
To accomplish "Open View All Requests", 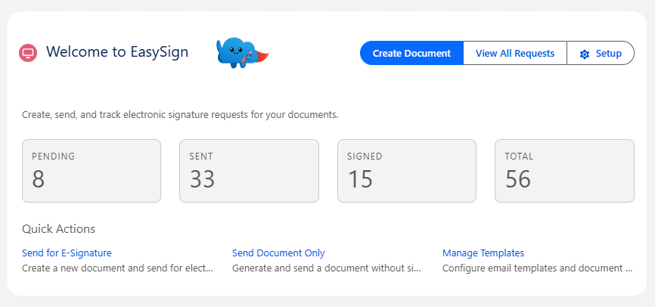I will [514, 53].
